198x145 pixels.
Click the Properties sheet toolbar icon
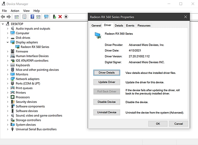point(24,17)
